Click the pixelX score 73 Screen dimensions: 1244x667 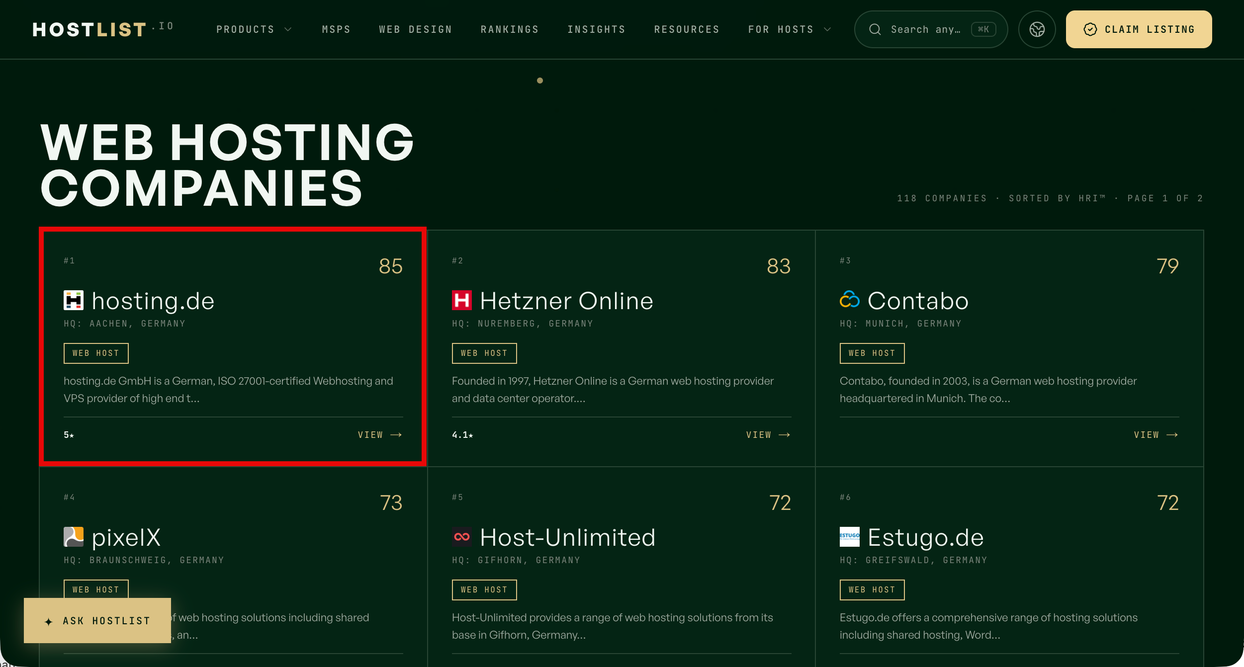pyautogui.click(x=391, y=502)
